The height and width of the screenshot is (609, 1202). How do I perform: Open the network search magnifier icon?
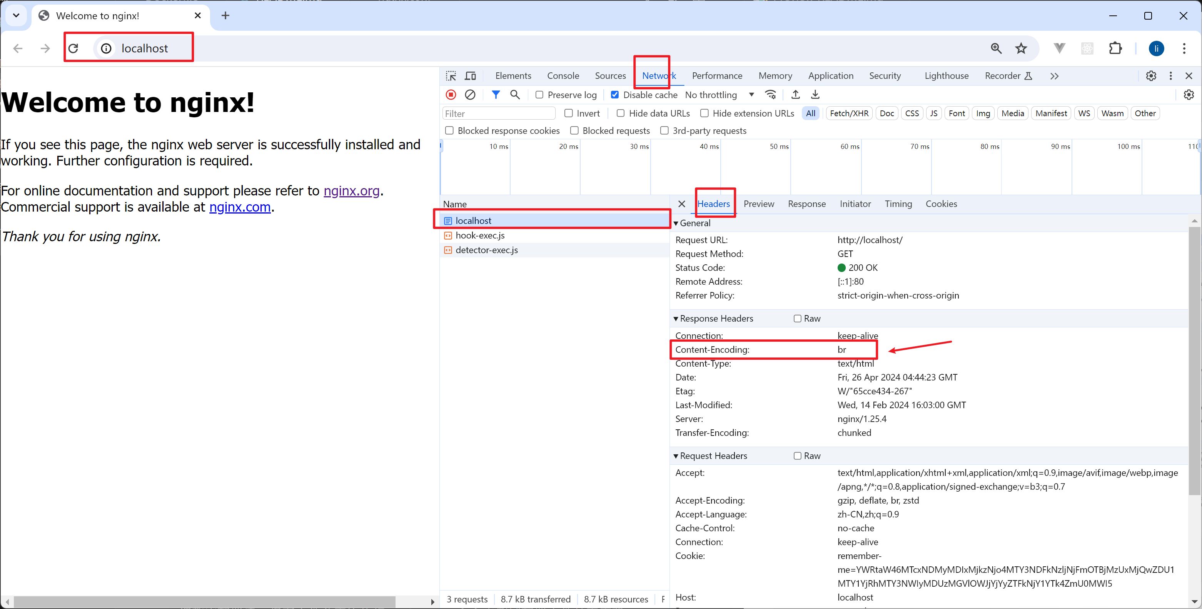515,95
